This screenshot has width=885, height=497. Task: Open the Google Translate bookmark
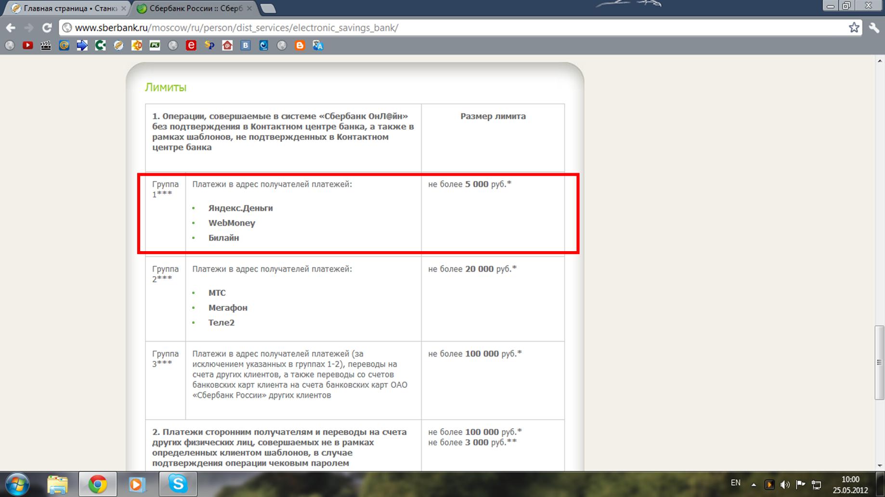tap(318, 45)
